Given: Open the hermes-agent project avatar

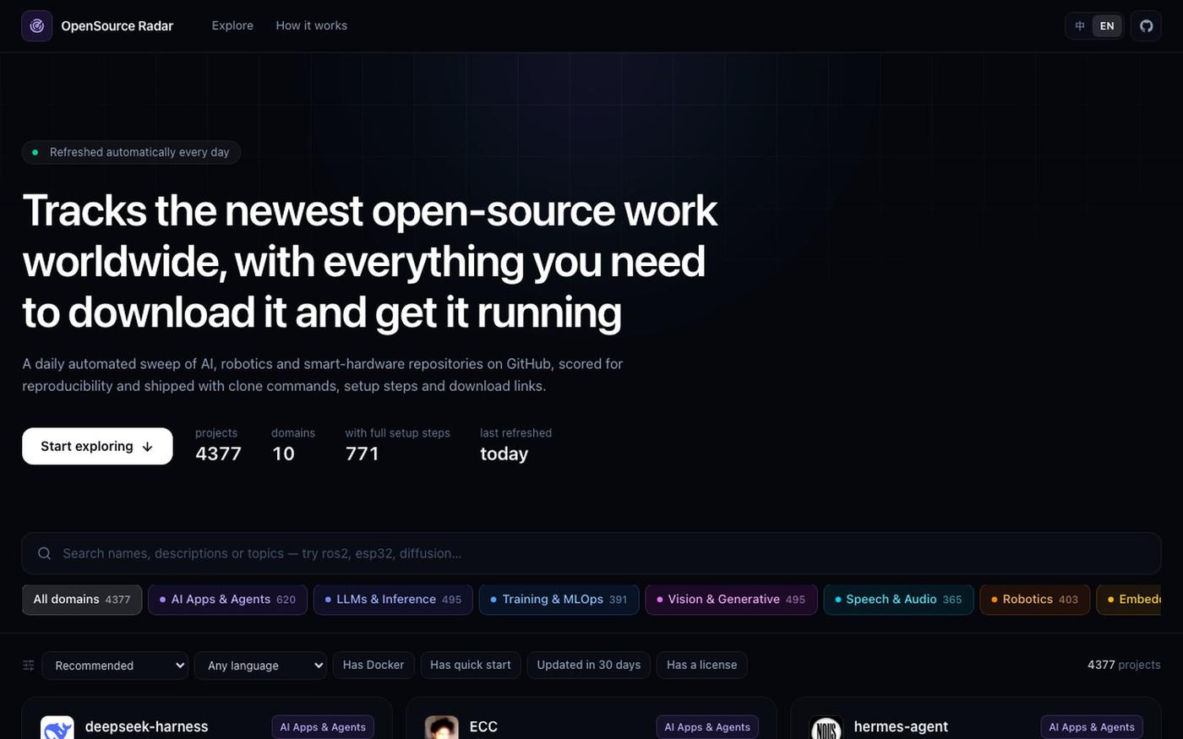Looking at the screenshot, I should point(826,728).
